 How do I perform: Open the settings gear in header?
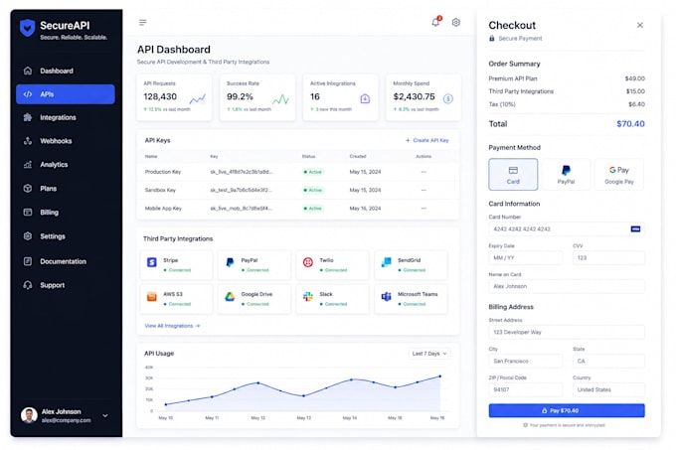tap(455, 22)
